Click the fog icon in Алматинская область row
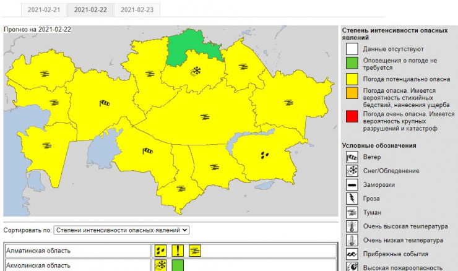This screenshot has width=458, height=271. [195, 251]
